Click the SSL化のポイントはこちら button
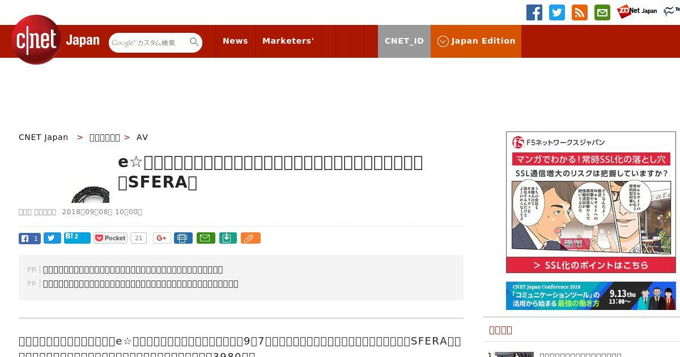The height and width of the screenshot is (357, 680). coord(591,265)
